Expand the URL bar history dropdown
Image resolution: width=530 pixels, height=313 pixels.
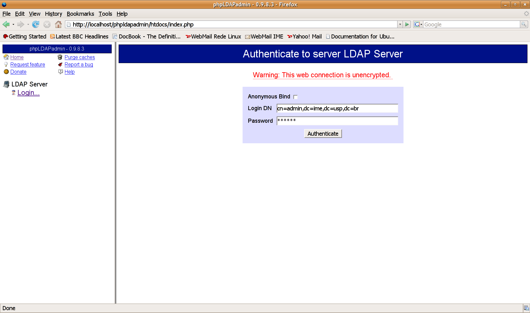pyautogui.click(x=400, y=24)
